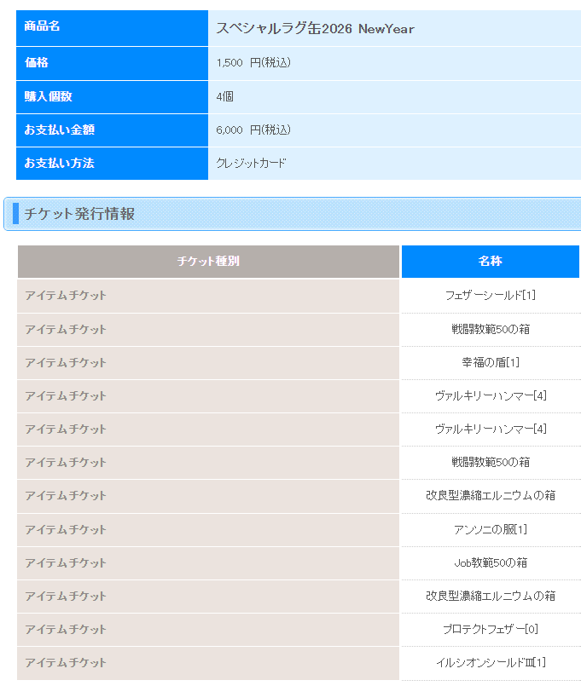Select the イルシオンシールドⅢ[1] item entry
This screenshot has height=686, width=581.
[x=490, y=662]
